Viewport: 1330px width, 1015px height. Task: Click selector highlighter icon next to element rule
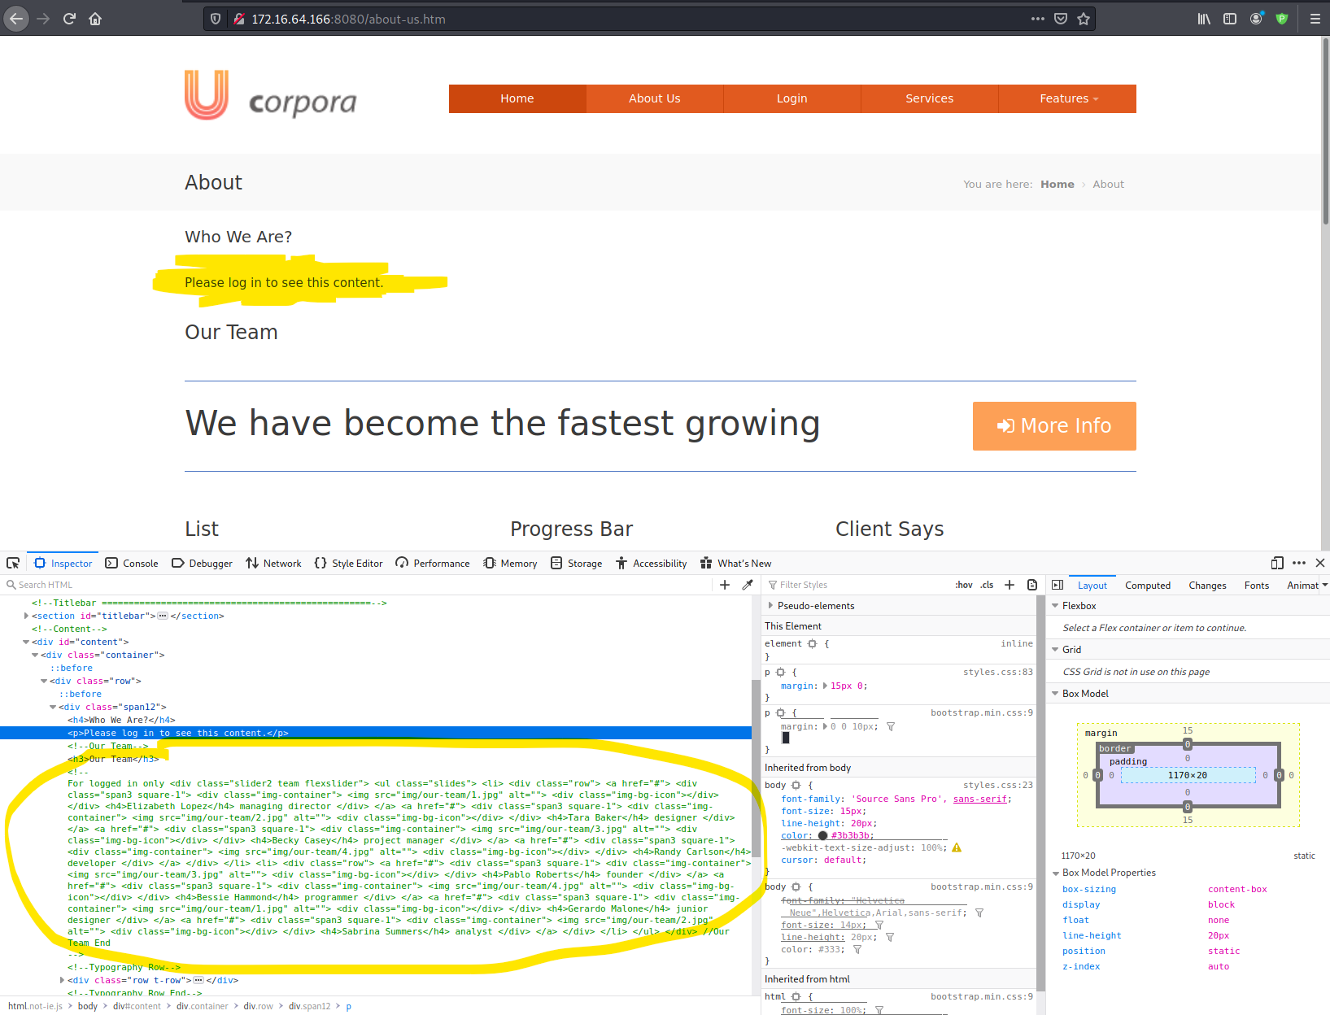812,643
